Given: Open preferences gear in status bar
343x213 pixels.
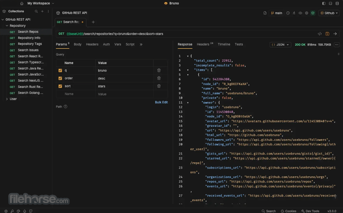Looking at the screenshot, I should (6, 211).
